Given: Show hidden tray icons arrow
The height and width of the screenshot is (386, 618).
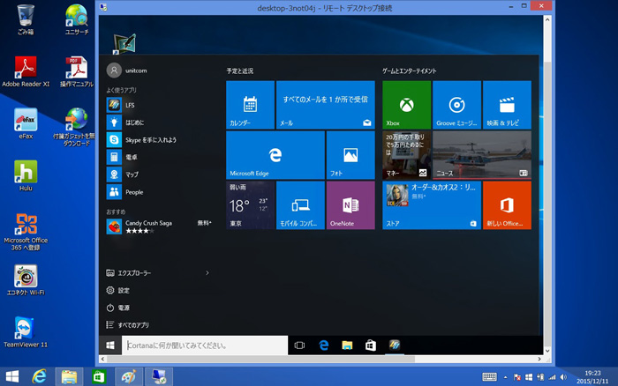Looking at the screenshot, I should point(505,377).
